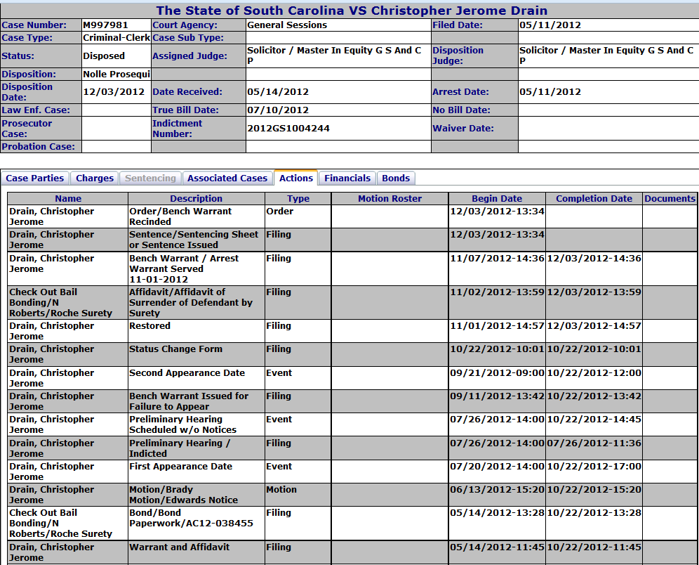This screenshot has height=565, width=699.
Task: Click the General Sessions court agency value
Action: (287, 25)
